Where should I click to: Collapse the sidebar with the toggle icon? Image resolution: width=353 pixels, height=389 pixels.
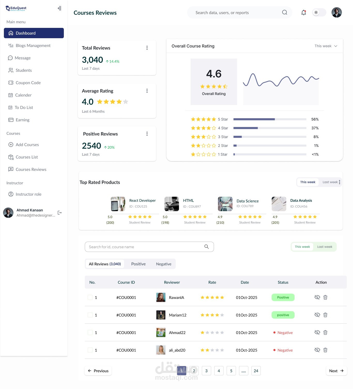pyautogui.click(x=59, y=8)
